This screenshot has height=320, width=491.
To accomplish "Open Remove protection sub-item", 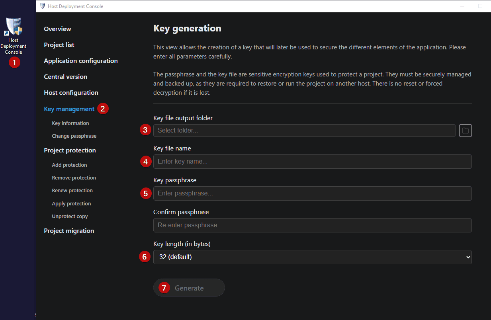I will (74, 178).
